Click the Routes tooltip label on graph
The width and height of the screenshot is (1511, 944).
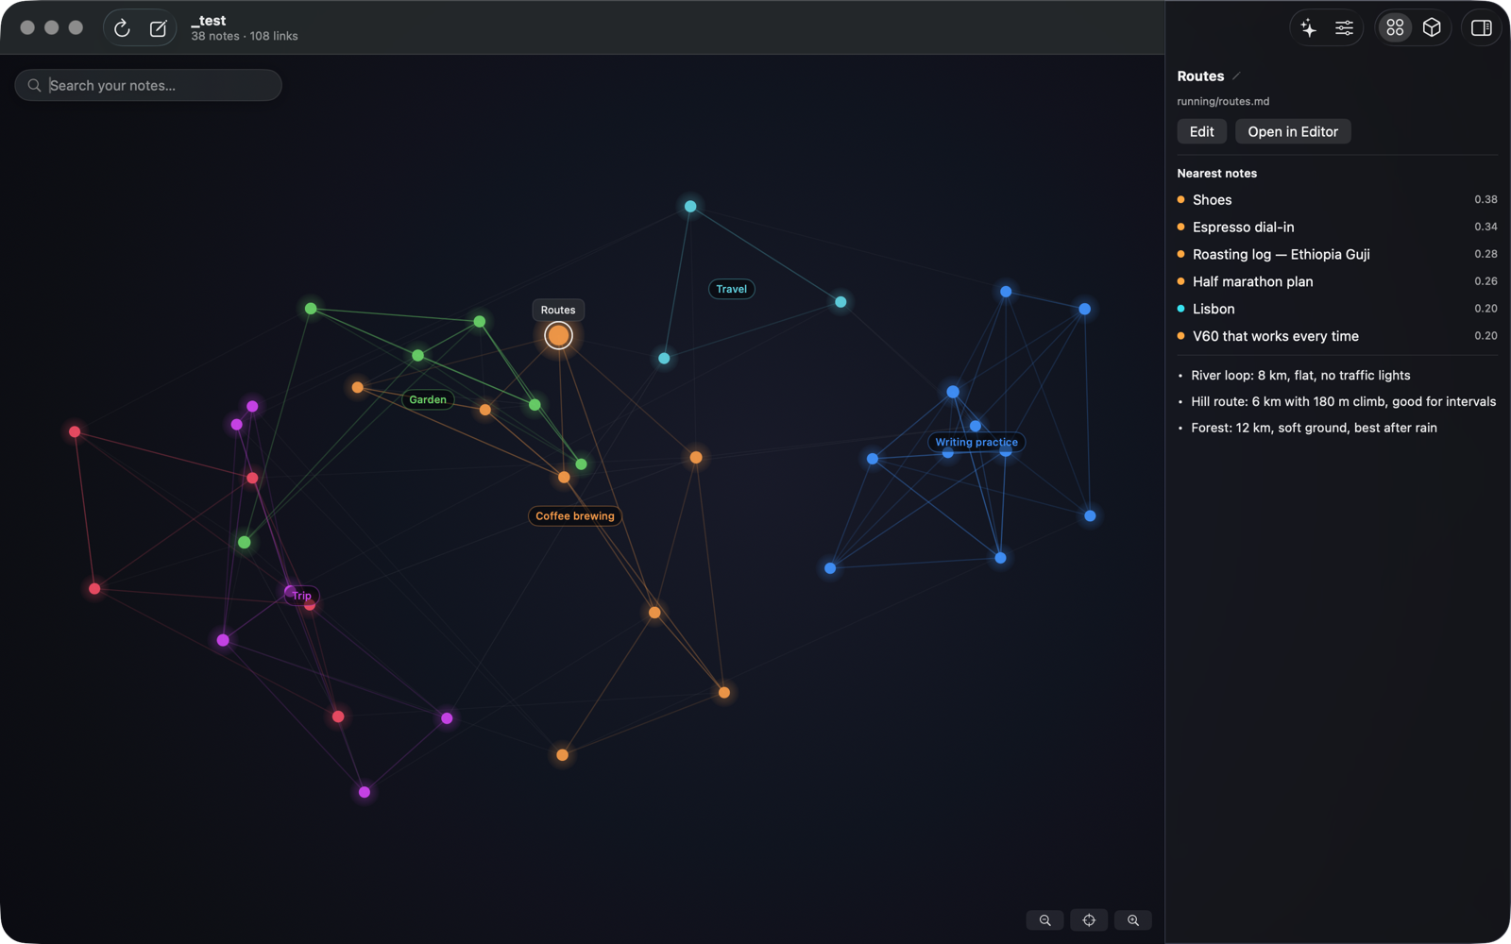click(x=558, y=310)
